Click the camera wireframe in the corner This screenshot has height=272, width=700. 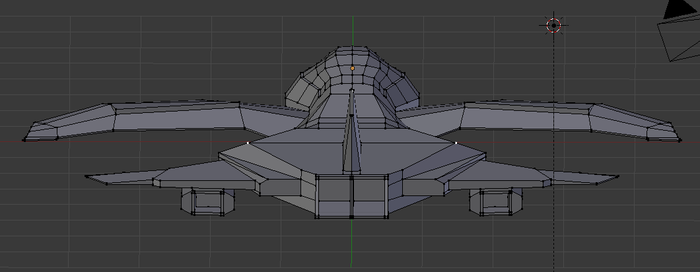[x=680, y=38]
